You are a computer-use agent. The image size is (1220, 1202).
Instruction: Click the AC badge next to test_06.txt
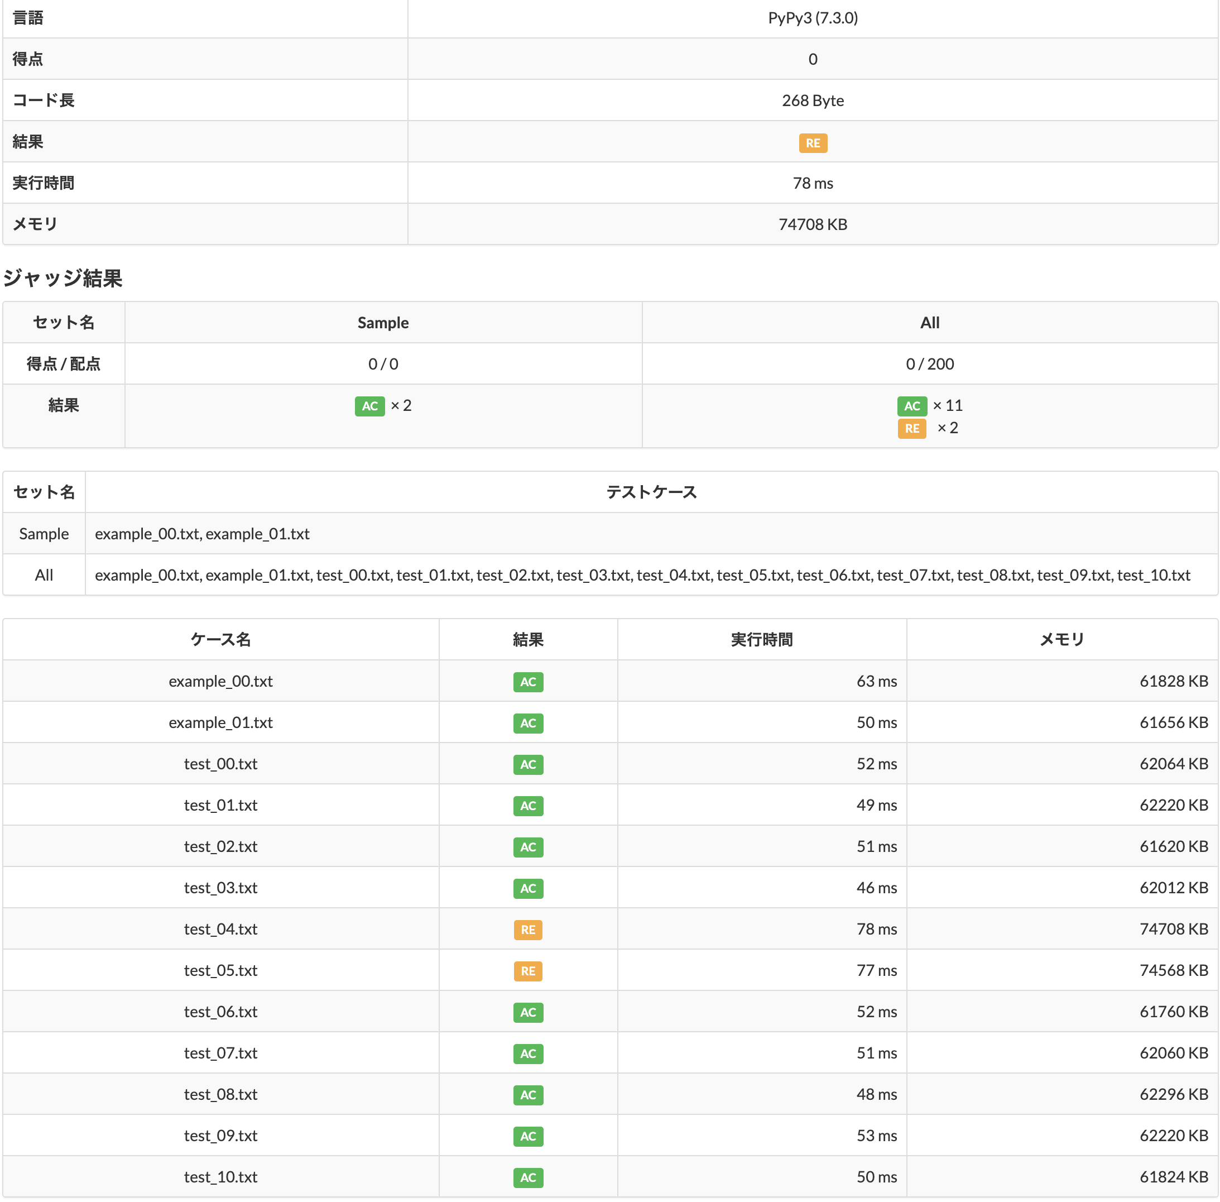[527, 1012]
